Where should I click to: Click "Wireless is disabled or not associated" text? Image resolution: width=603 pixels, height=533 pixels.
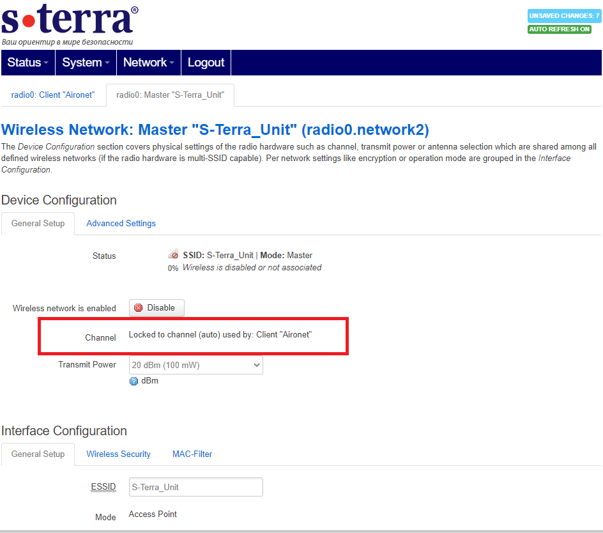(x=252, y=268)
